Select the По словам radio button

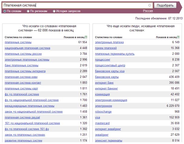click(x=5, y=11)
